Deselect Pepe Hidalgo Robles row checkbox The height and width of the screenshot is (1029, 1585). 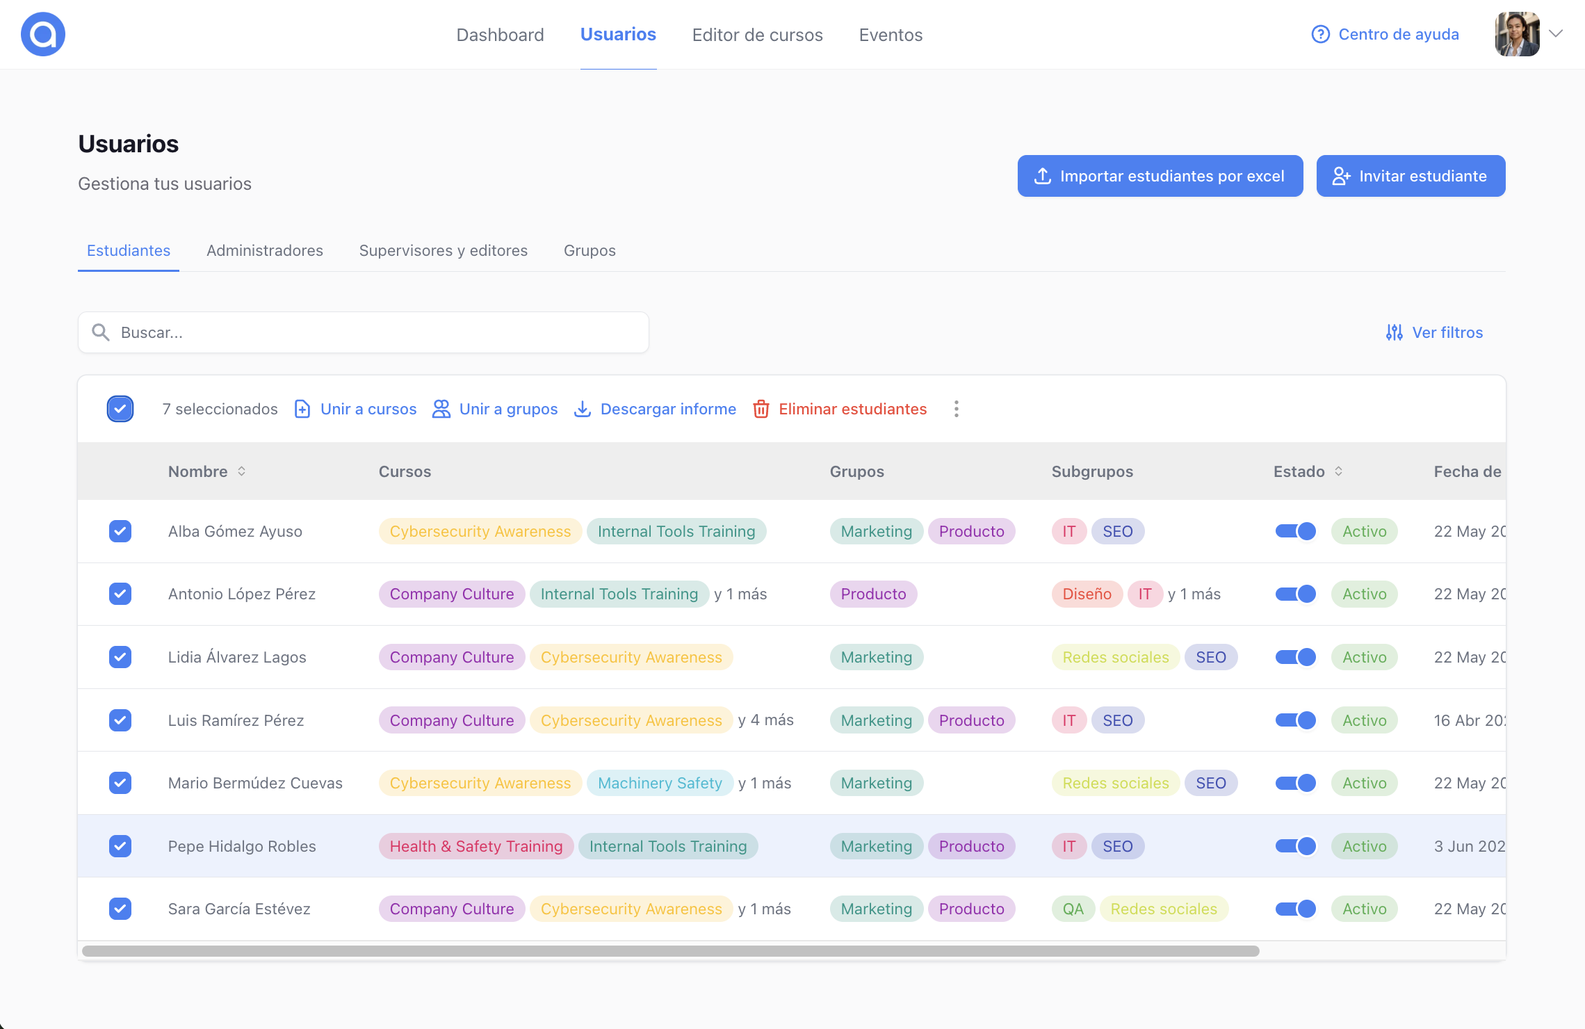(x=120, y=846)
